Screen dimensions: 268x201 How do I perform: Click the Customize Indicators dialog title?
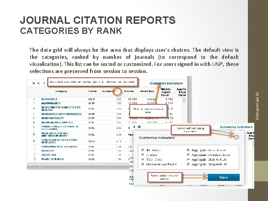(x=157, y=138)
